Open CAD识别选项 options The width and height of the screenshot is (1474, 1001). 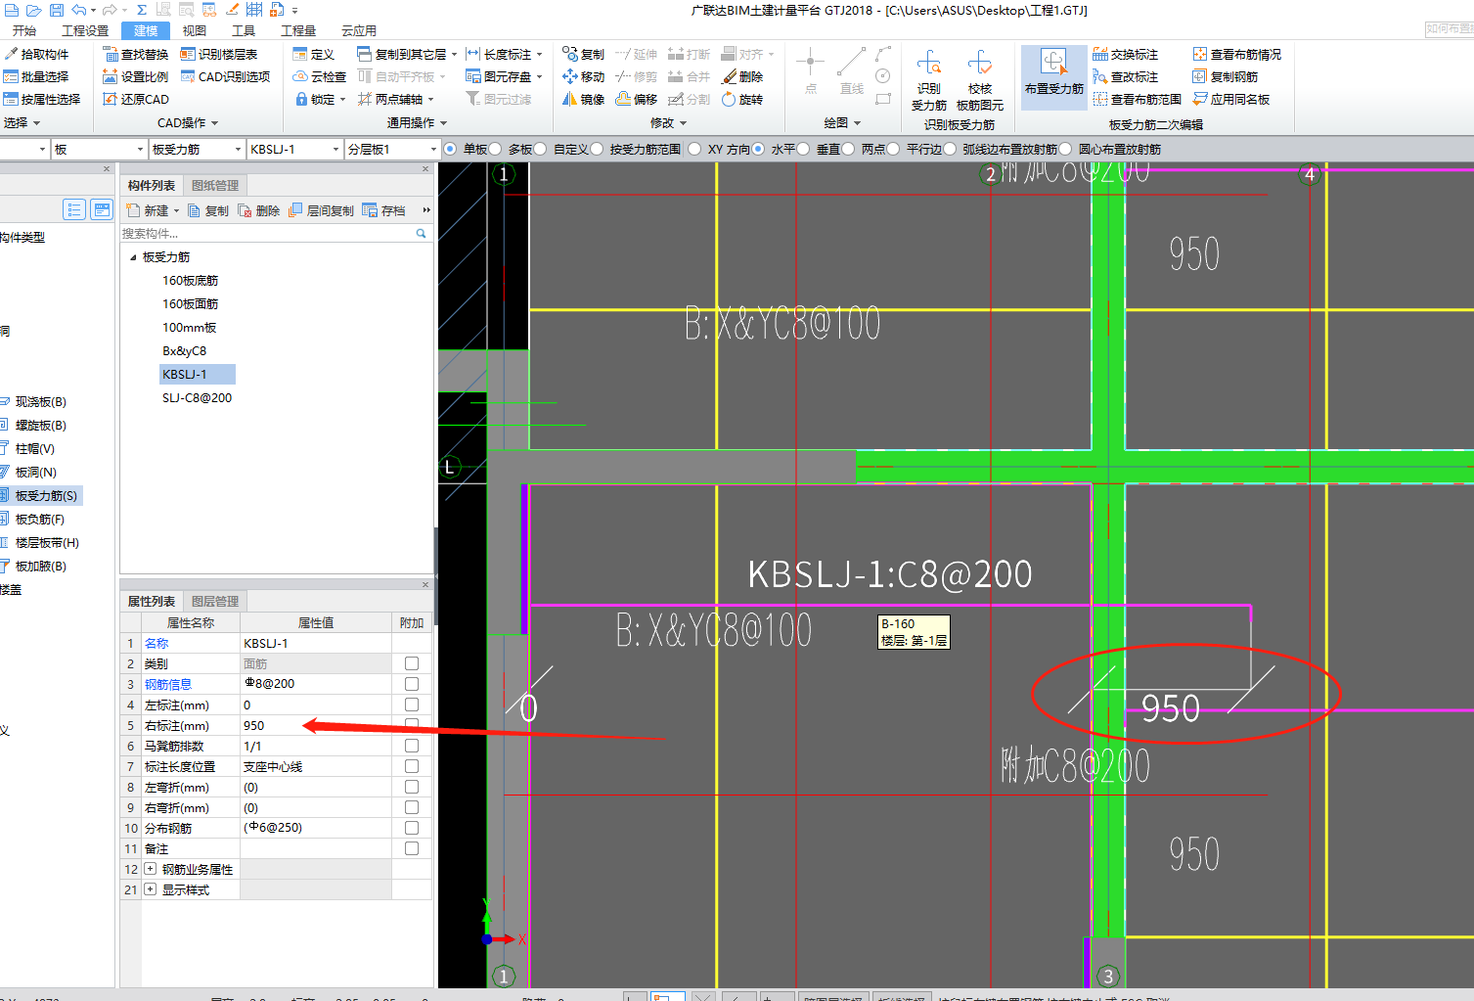point(225,76)
